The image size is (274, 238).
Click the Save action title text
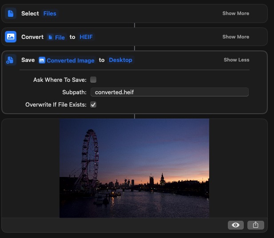coord(28,60)
